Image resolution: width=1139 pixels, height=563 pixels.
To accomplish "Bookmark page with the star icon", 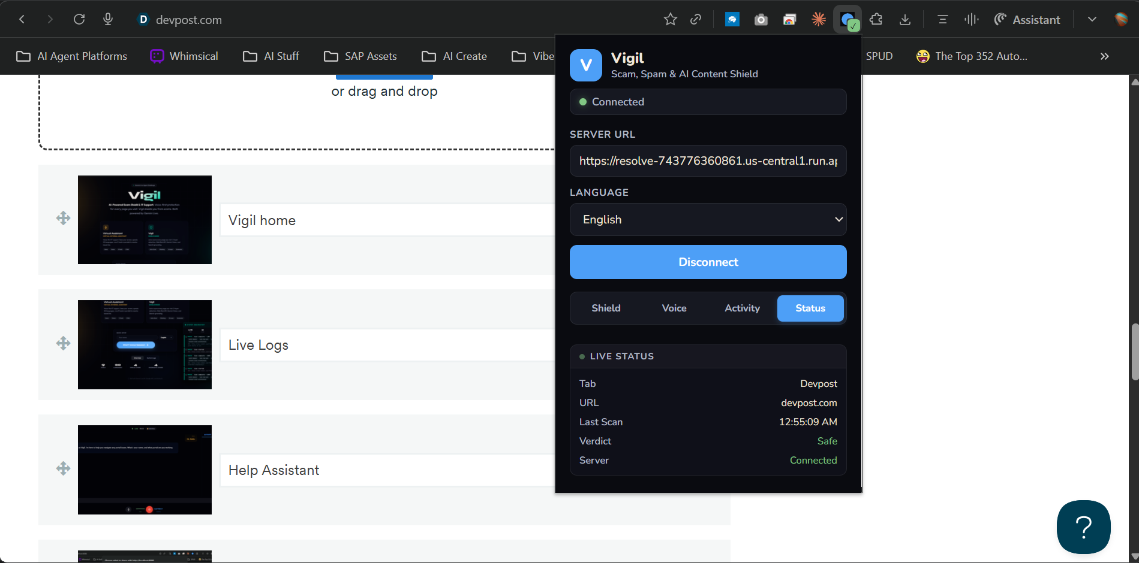I will [x=671, y=20].
